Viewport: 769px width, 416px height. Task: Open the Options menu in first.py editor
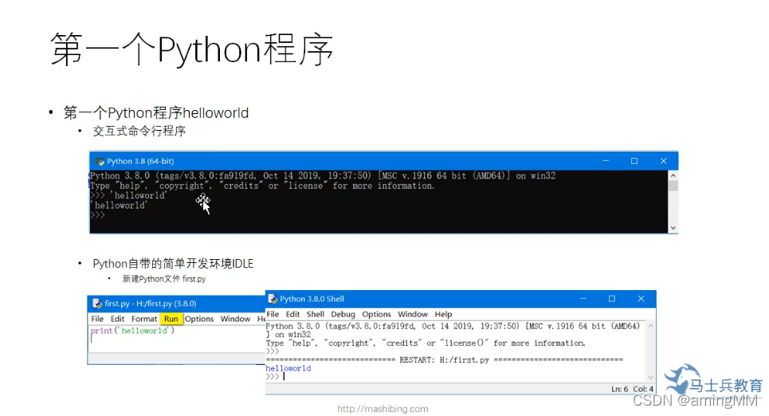click(x=199, y=319)
